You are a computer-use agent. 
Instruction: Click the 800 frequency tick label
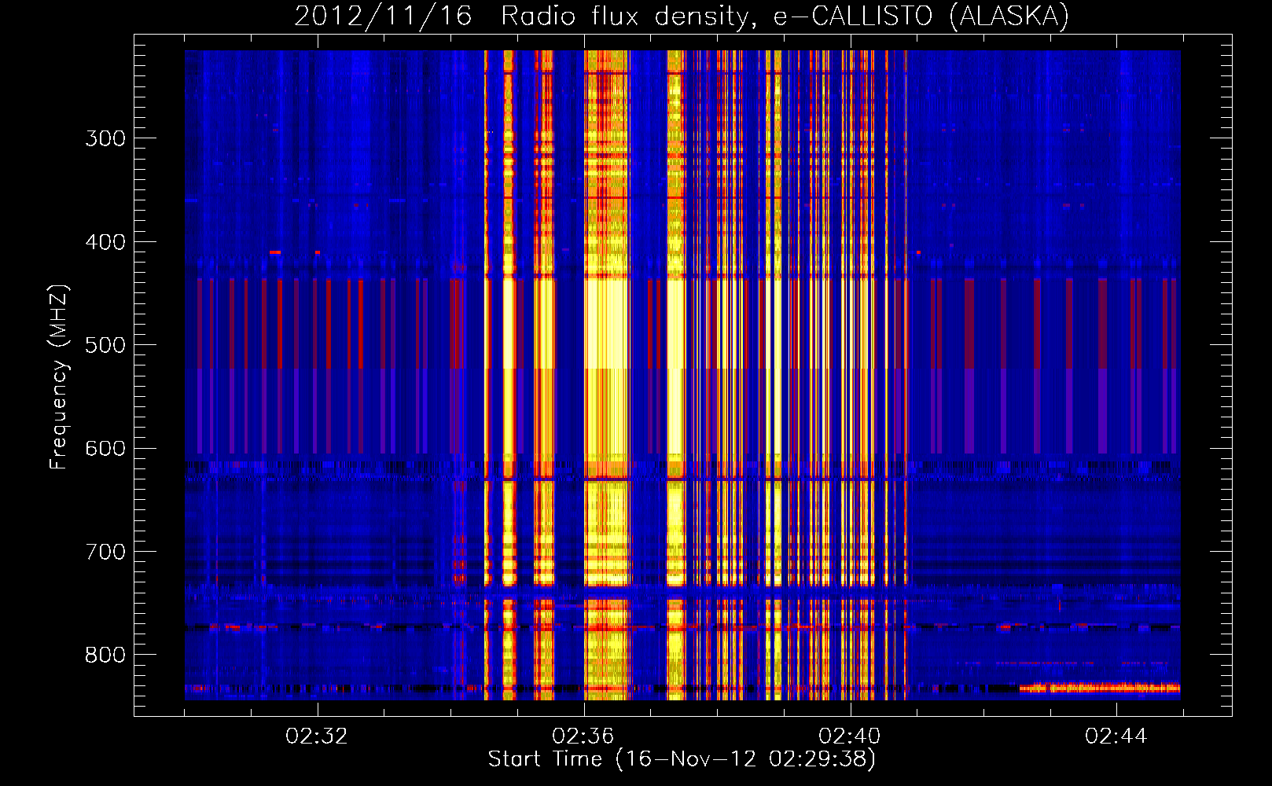tap(105, 656)
